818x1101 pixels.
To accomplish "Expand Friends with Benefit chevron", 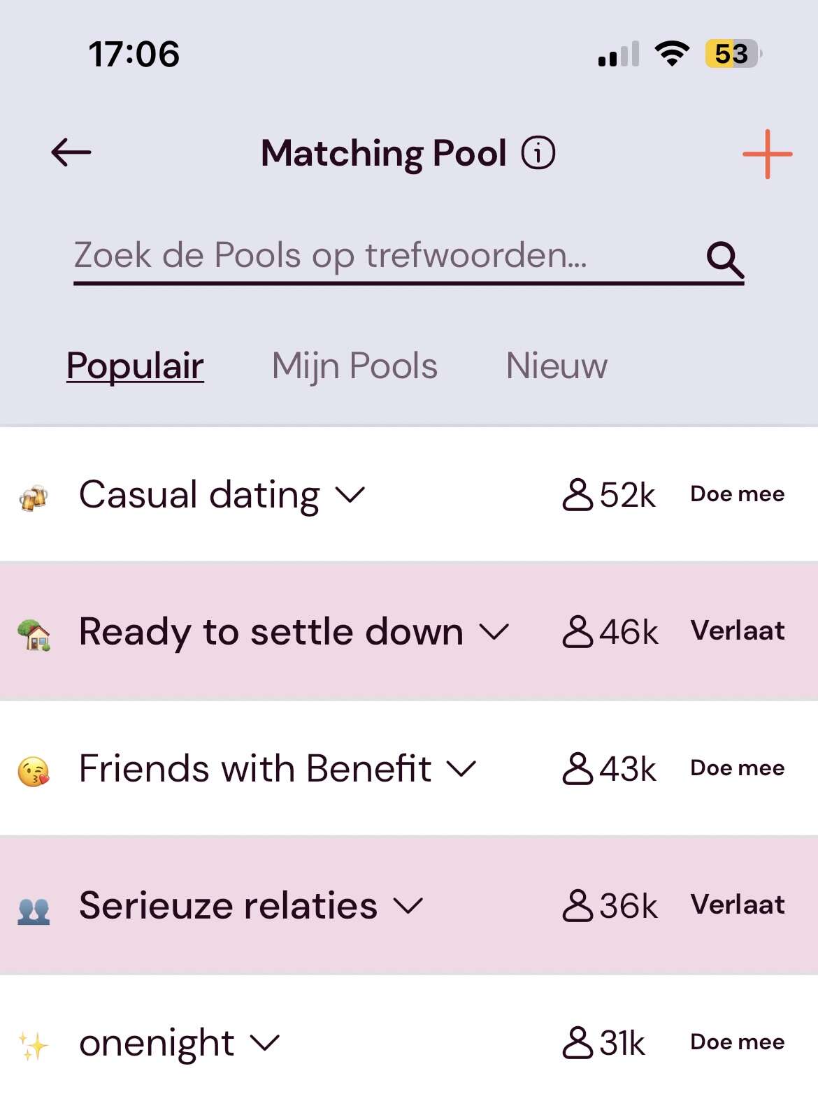I will click(461, 769).
